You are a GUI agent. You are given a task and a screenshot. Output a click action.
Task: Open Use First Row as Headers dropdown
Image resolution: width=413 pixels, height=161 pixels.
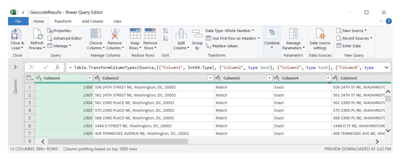233,38
